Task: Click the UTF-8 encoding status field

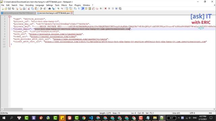Action: pos(192,113)
